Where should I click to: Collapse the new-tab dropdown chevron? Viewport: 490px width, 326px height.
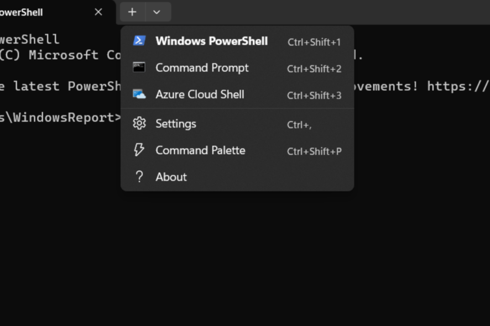(157, 12)
